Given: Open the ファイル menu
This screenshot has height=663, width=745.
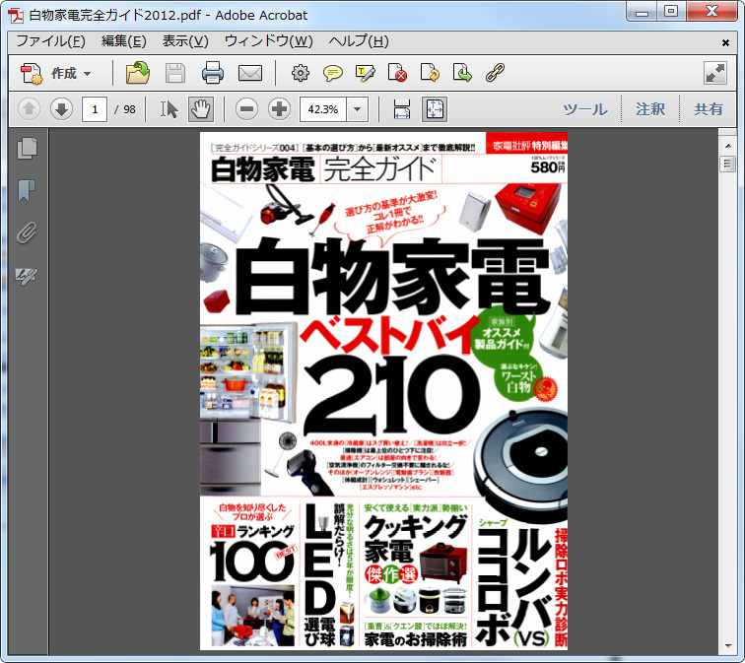Looking at the screenshot, I should point(49,41).
